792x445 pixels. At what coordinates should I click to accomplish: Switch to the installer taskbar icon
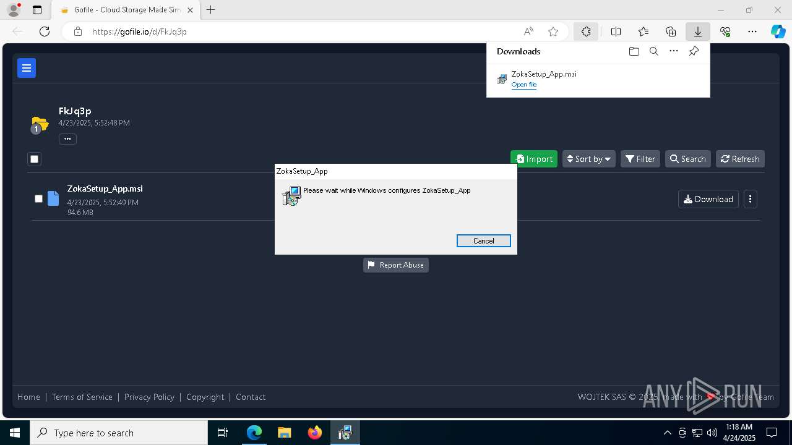(345, 433)
